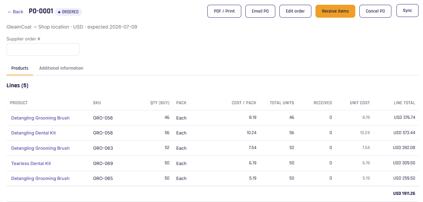The width and height of the screenshot is (423, 202).
Task: Click line total USD 573.44
Action: pyautogui.click(x=404, y=132)
